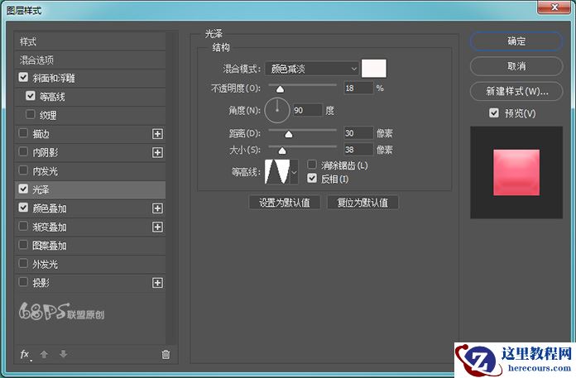Close the 图层样式 dialog window

pyautogui.click(x=554, y=7)
